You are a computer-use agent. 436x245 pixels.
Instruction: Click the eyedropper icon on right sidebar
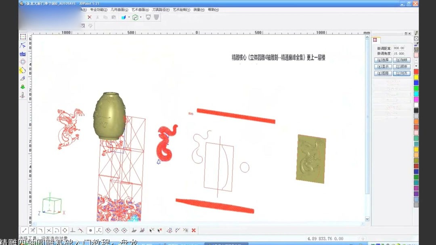tap(416, 44)
